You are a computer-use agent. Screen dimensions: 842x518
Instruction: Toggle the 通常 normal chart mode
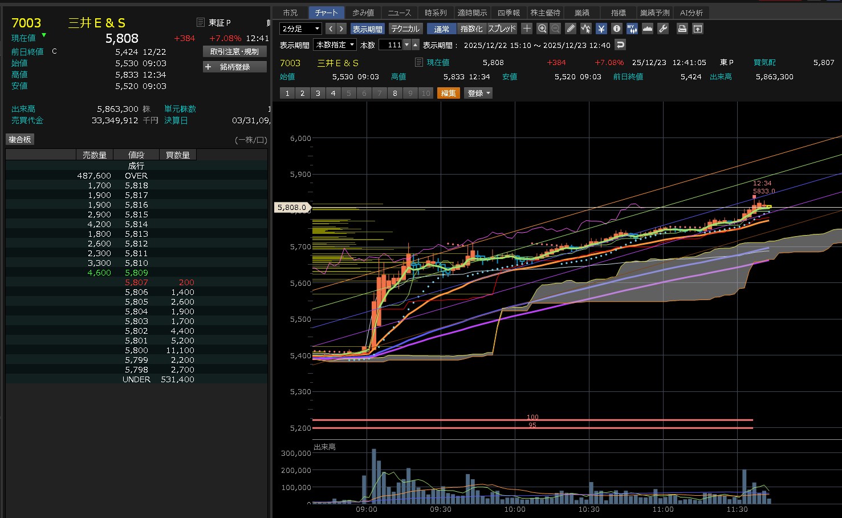[441, 29]
